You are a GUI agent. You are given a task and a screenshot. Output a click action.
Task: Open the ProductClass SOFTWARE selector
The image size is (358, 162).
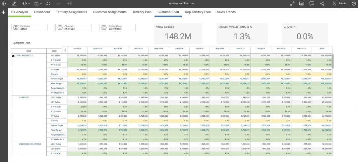tap(117, 27)
